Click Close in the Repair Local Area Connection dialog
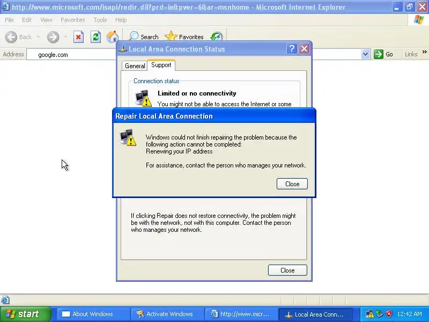429x322 pixels. pos(292,184)
